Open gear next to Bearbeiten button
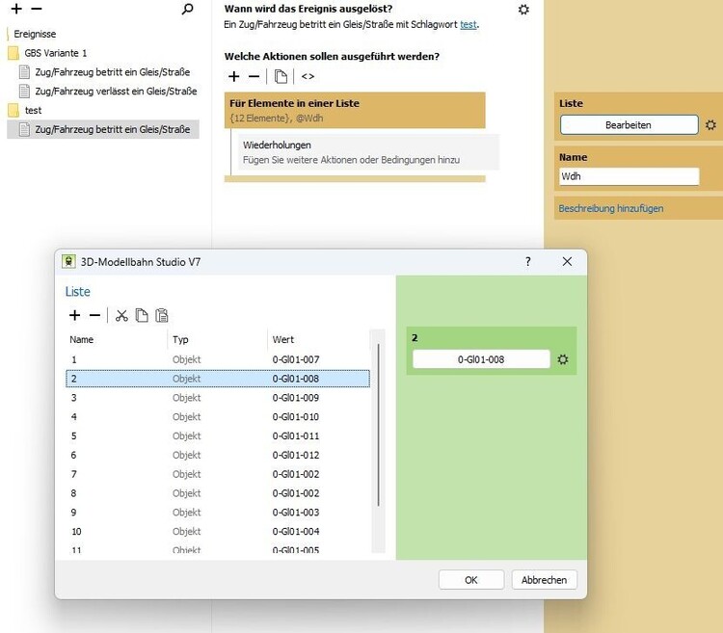 coord(710,125)
